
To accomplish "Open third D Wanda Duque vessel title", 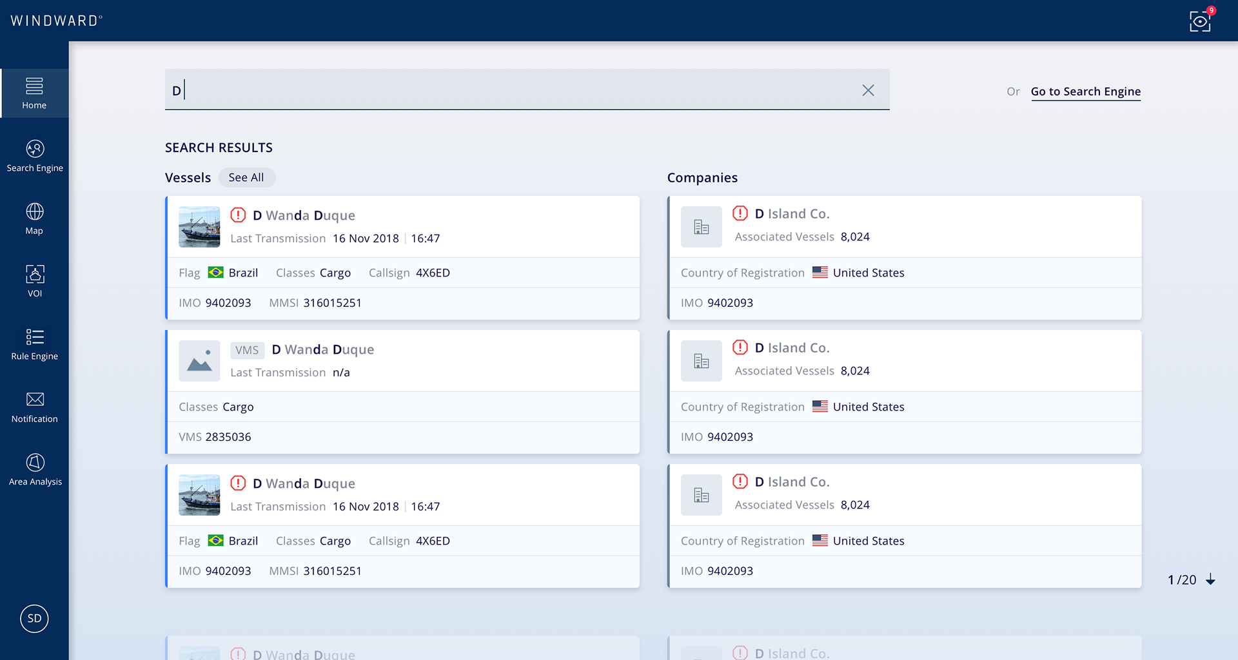I will click(304, 483).
